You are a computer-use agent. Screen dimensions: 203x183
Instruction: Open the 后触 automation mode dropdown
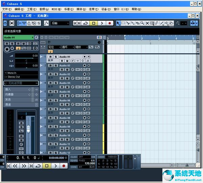[60, 23]
